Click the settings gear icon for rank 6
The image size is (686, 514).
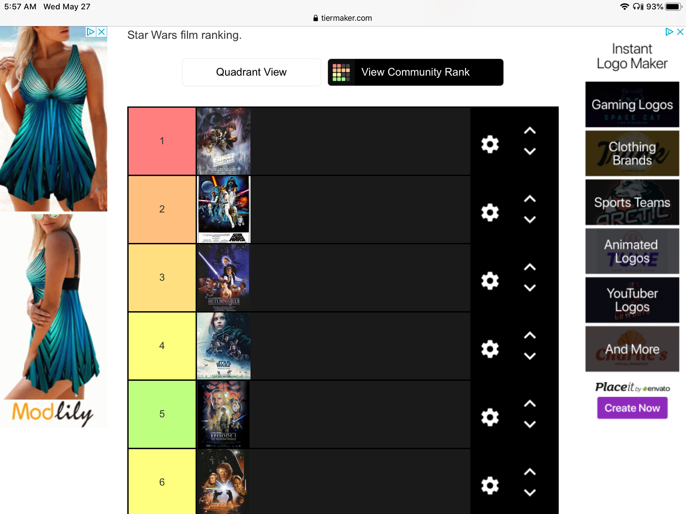[490, 484]
